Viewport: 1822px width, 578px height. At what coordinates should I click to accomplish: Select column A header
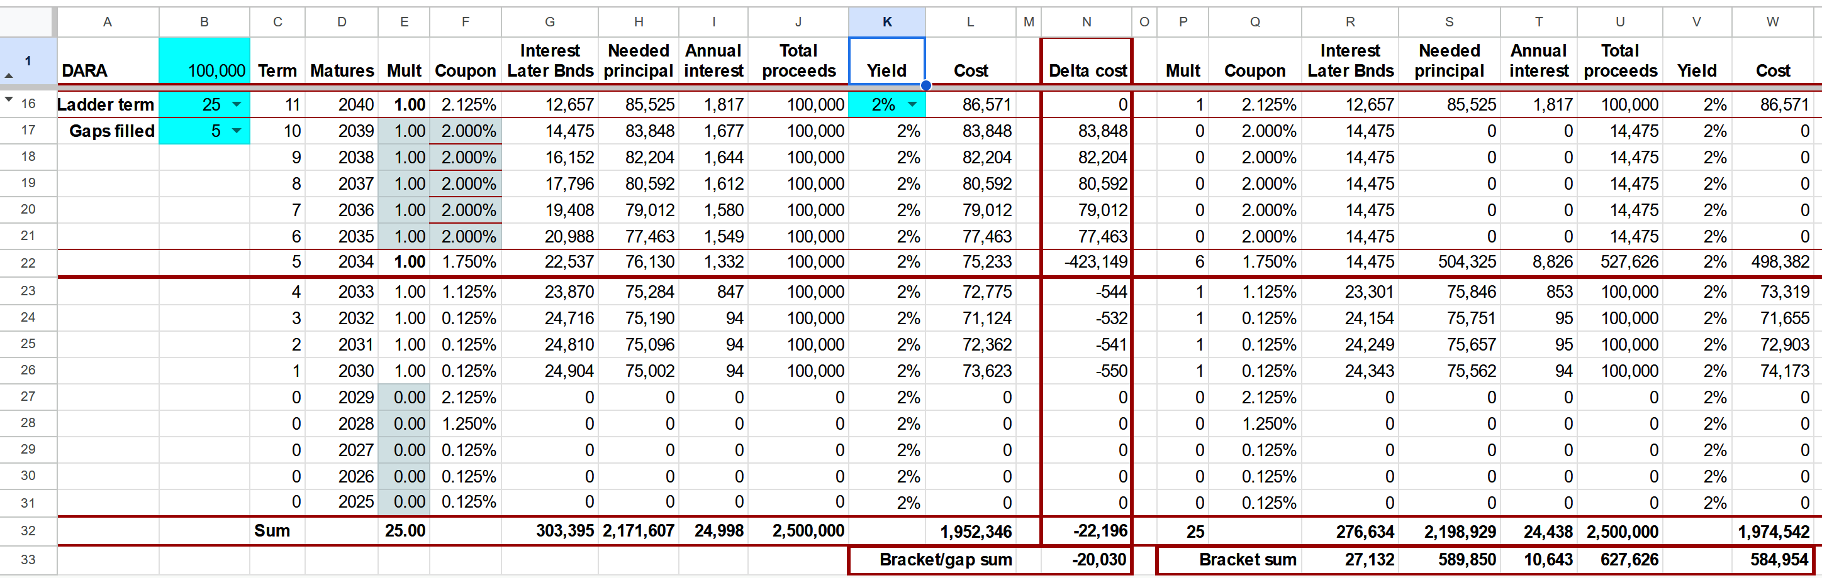coord(108,22)
